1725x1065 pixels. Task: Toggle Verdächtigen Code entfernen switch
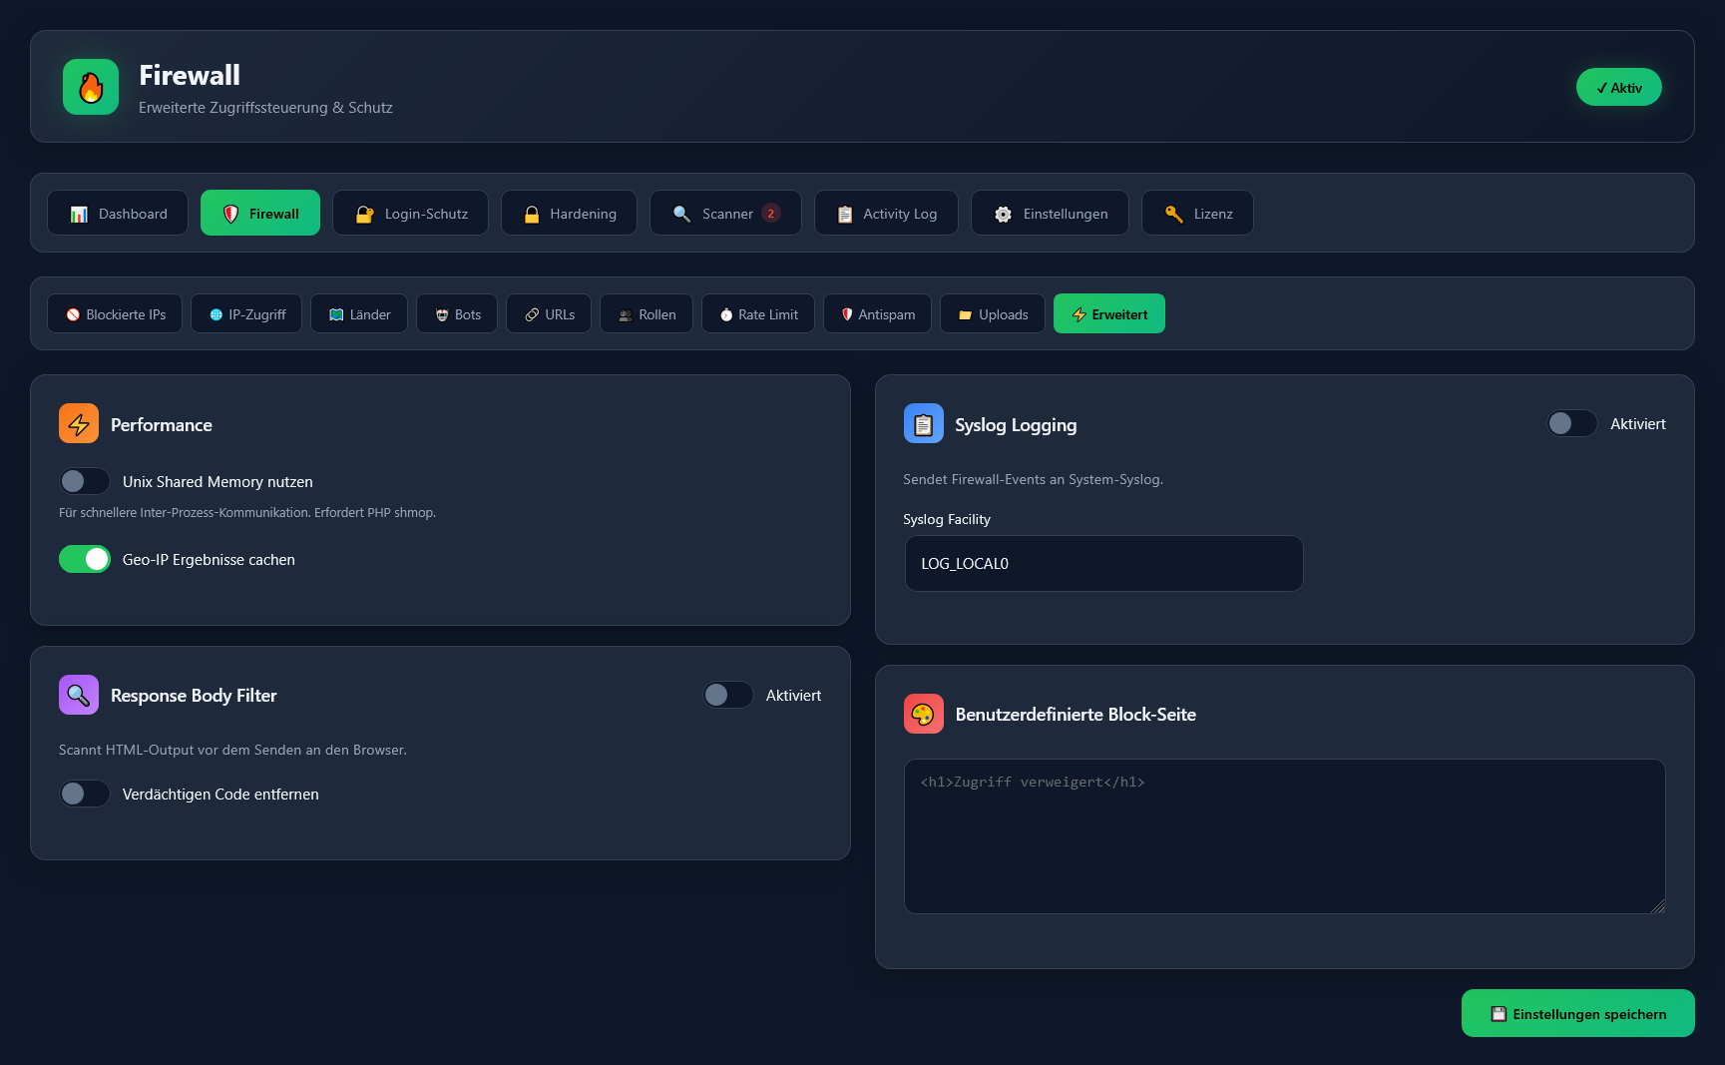[x=85, y=794]
